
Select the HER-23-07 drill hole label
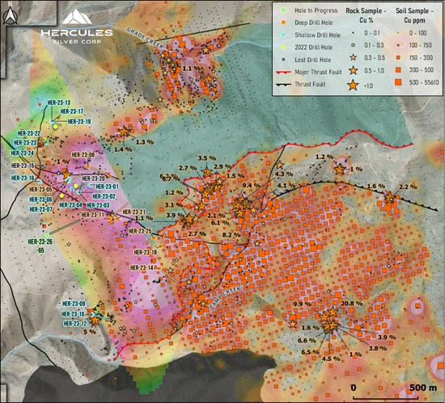click(x=41, y=209)
